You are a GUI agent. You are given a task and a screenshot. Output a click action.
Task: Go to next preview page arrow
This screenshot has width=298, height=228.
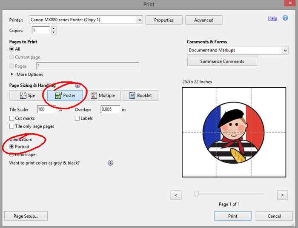tap(282, 195)
